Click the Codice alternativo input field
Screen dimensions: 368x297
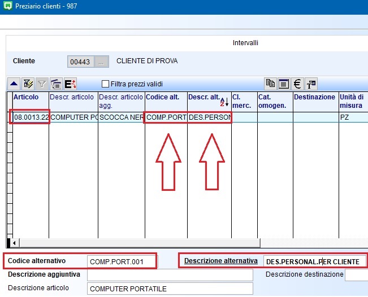[x=120, y=261]
